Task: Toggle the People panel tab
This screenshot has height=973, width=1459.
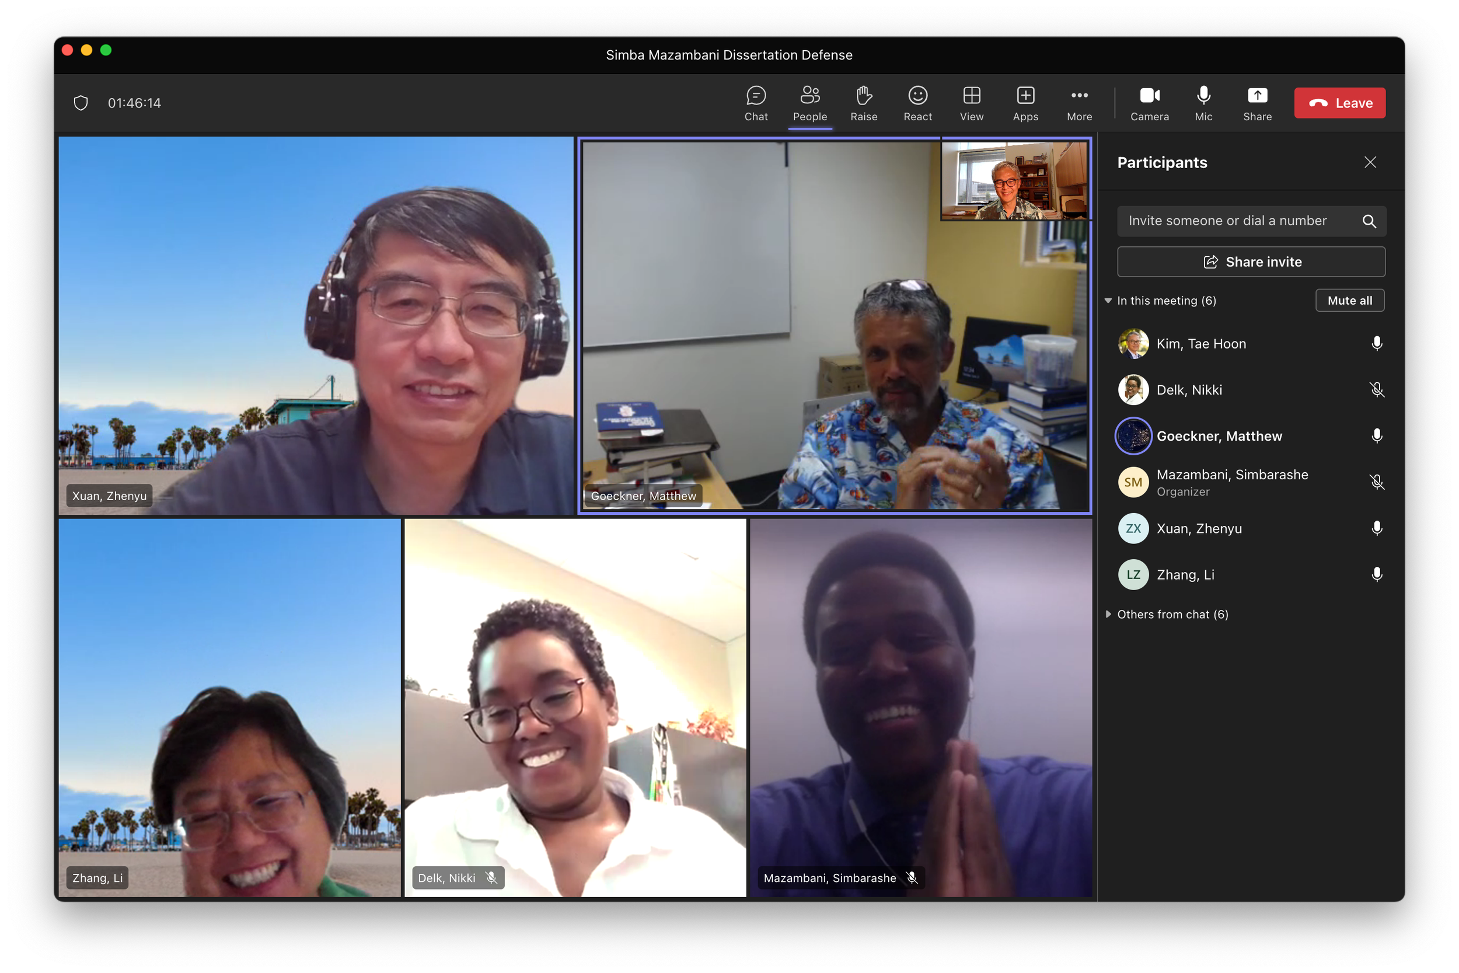Action: 809,103
